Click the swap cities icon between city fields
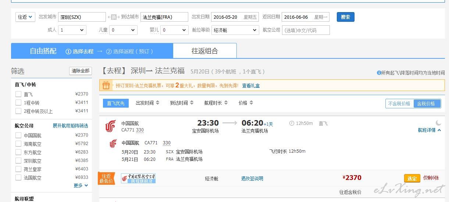Image resolution: width=449 pixels, height=202 pixels. [x=114, y=17]
